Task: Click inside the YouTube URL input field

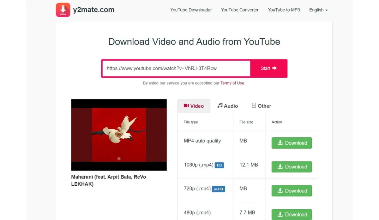Action: [176, 68]
